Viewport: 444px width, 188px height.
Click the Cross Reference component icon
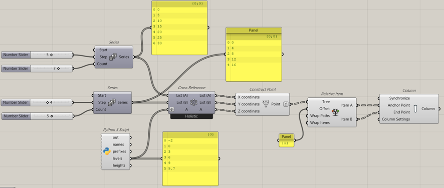(x=193, y=102)
